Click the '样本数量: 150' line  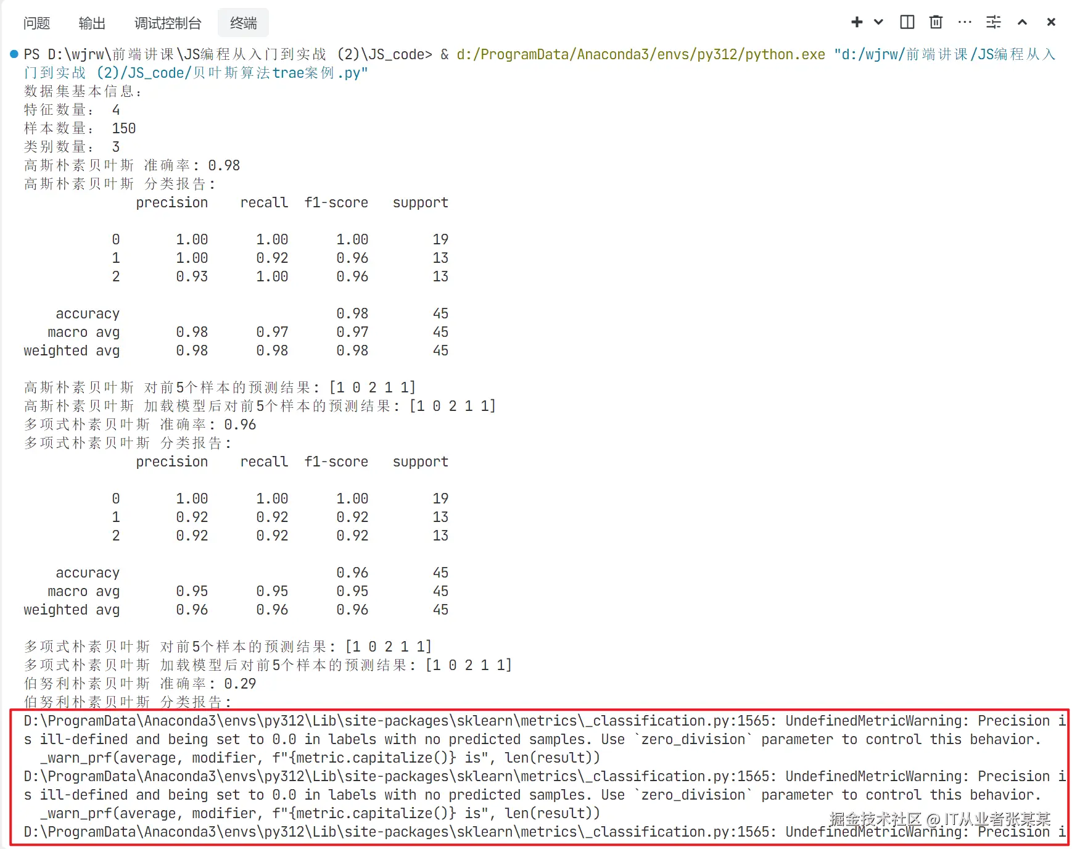pos(80,128)
